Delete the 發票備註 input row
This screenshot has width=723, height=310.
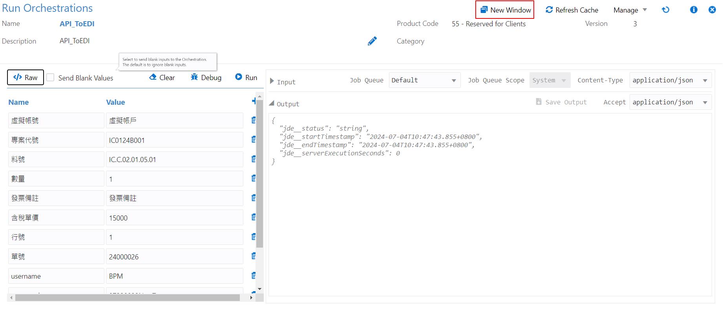point(254,198)
